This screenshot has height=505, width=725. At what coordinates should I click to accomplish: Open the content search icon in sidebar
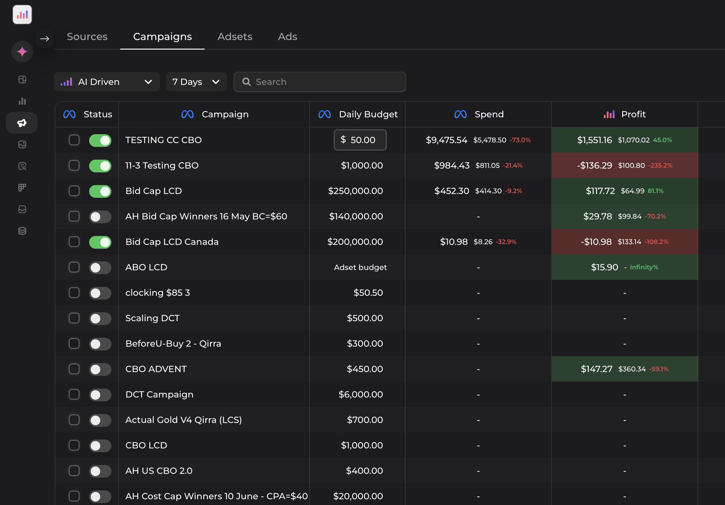[22, 166]
